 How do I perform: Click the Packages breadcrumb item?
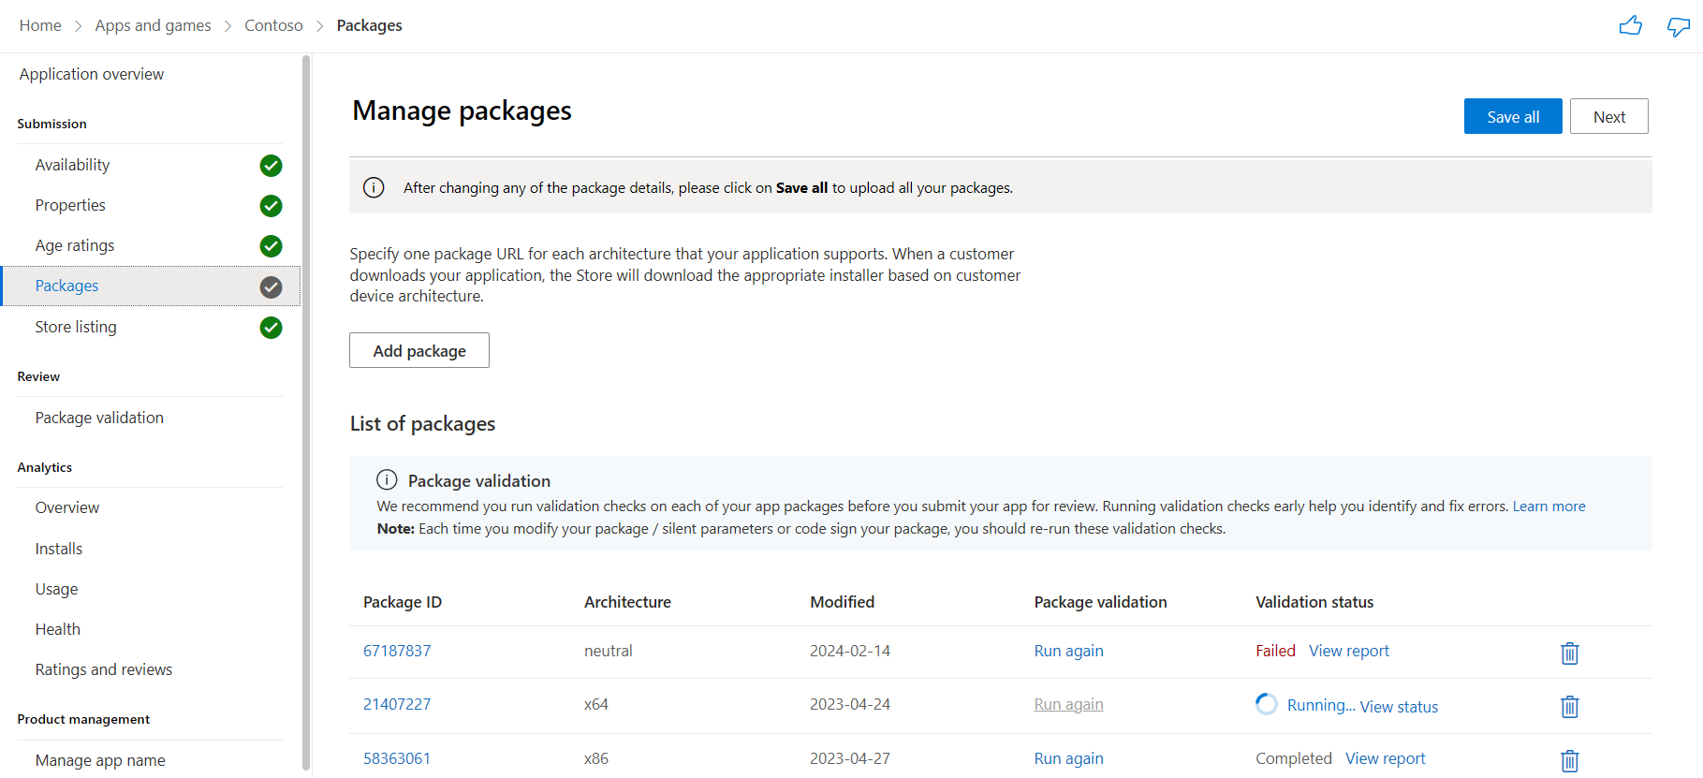369,25
